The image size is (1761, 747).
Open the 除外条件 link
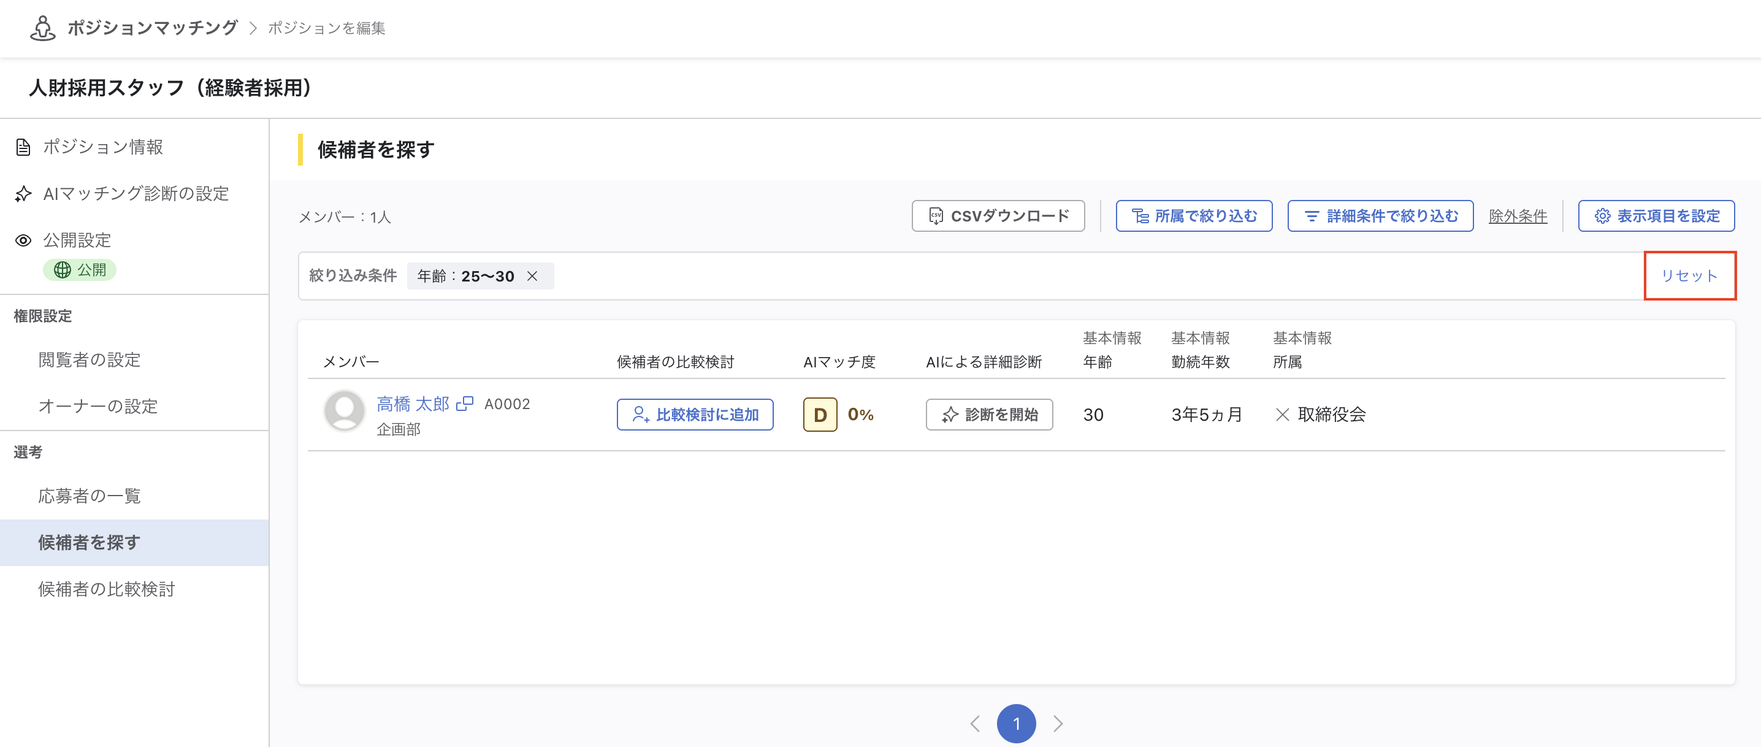tap(1518, 216)
